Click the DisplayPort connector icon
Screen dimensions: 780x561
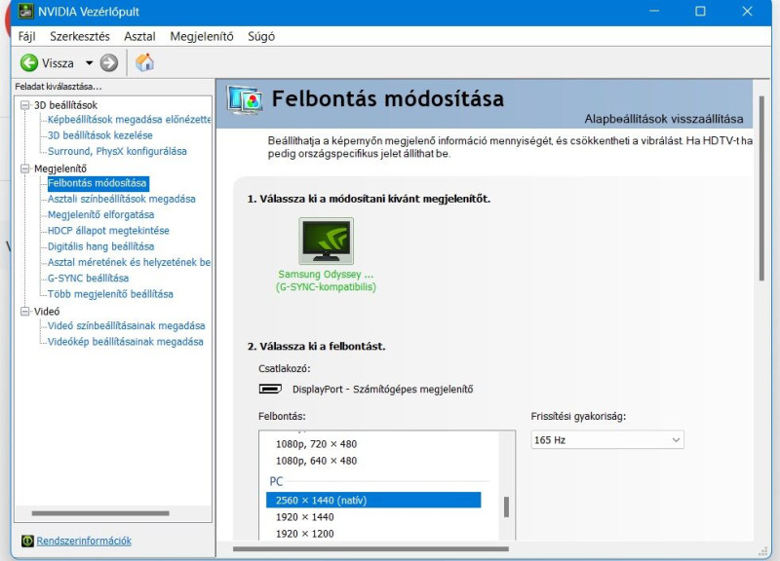[270, 389]
